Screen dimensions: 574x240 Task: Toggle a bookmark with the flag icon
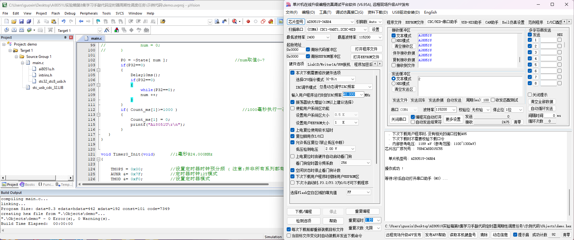(98, 21)
